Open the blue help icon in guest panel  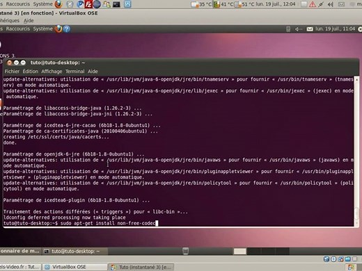coord(67,29)
